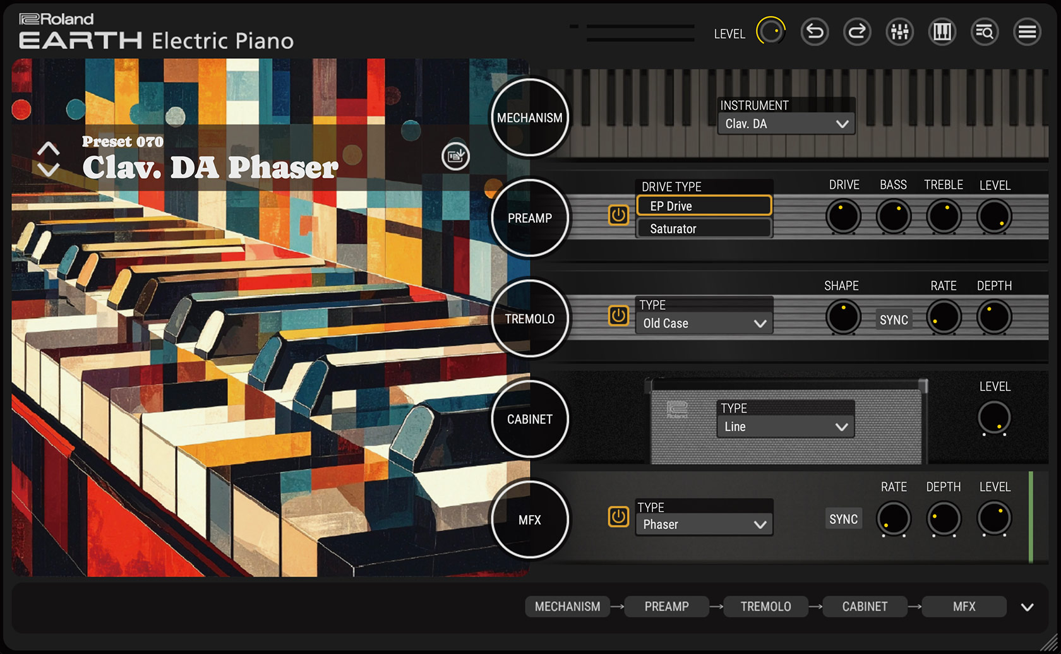Viewport: 1061px width, 654px height.
Task: Select the Tremolo tab in signal chain
Action: (x=765, y=607)
